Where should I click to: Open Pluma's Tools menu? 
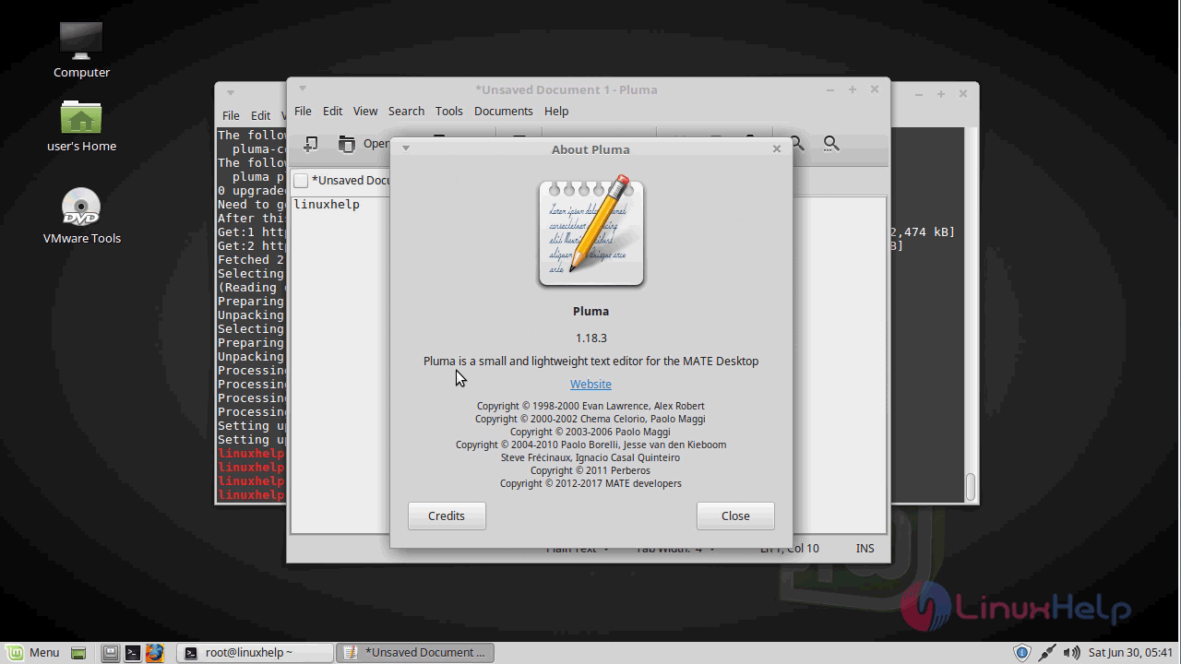click(449, 111)
